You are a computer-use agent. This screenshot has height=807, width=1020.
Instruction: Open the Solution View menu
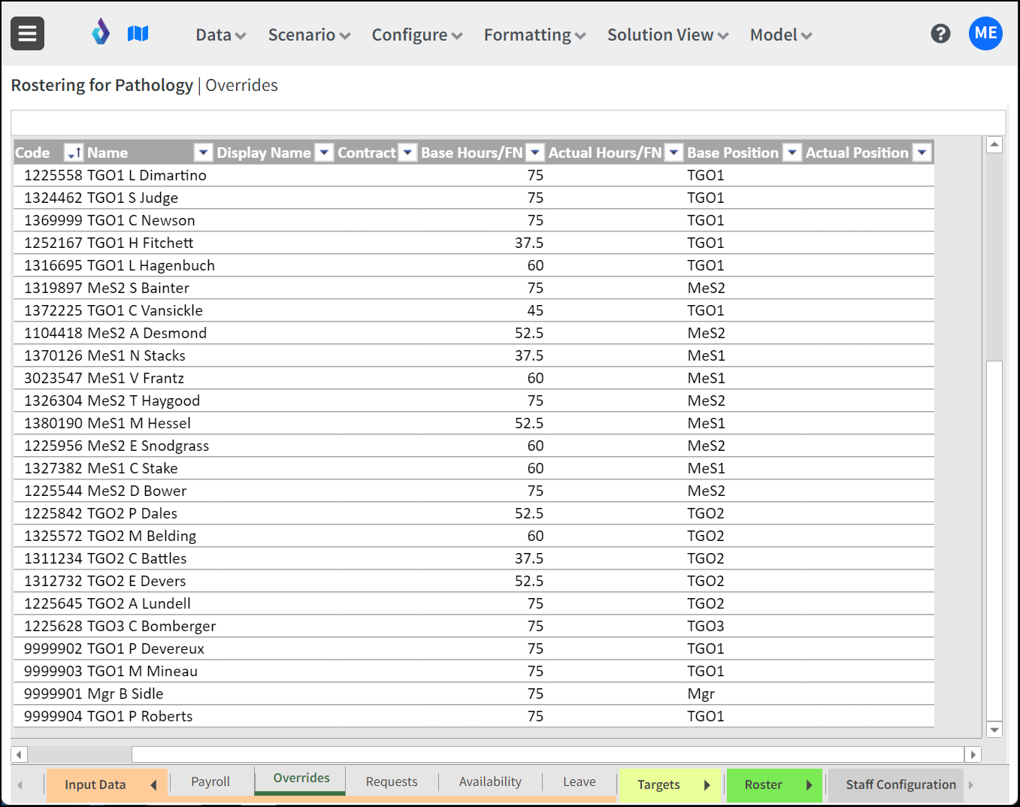point(667,35)
